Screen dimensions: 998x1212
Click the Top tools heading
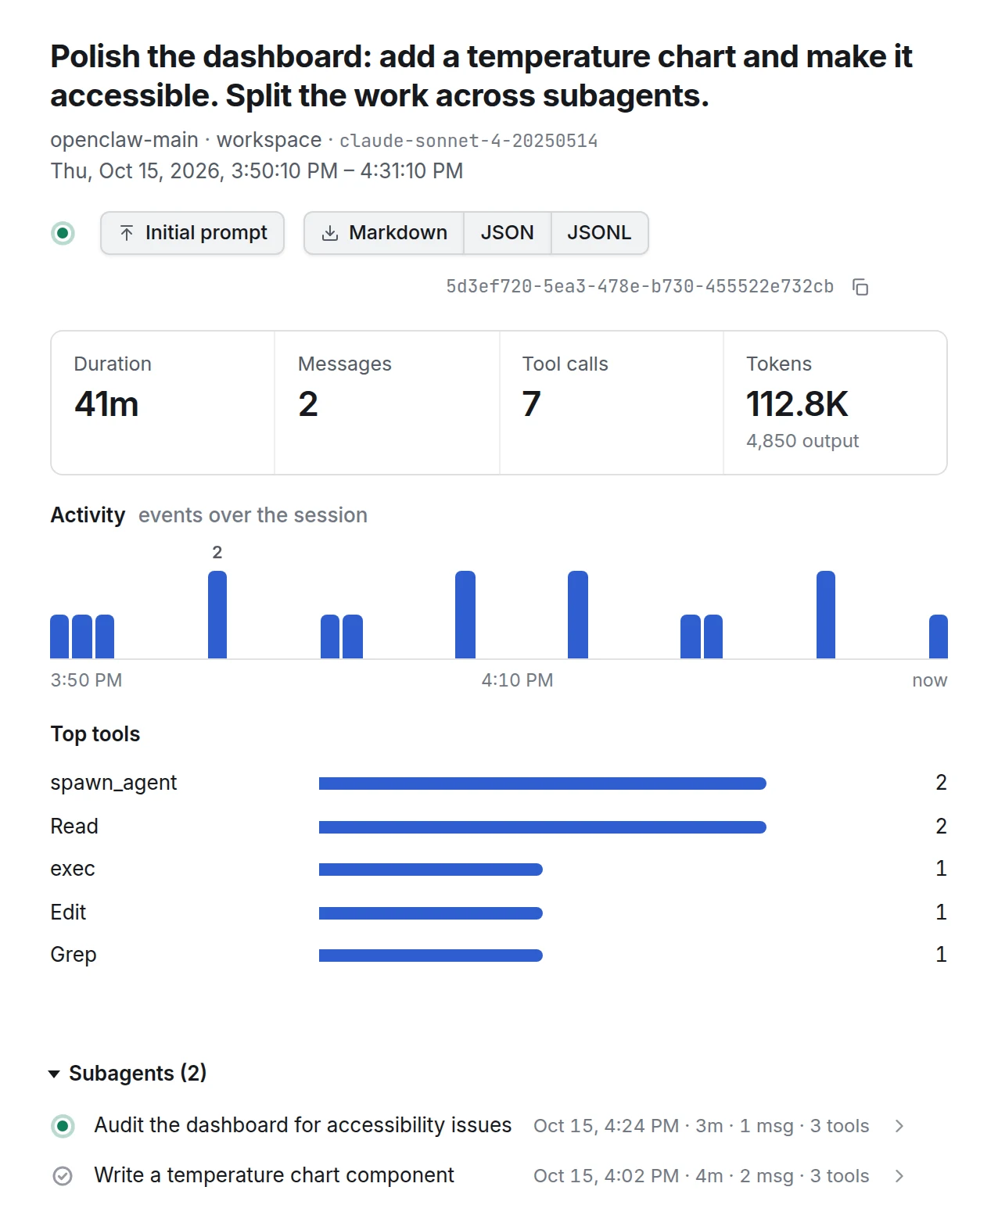click(95, 734)
